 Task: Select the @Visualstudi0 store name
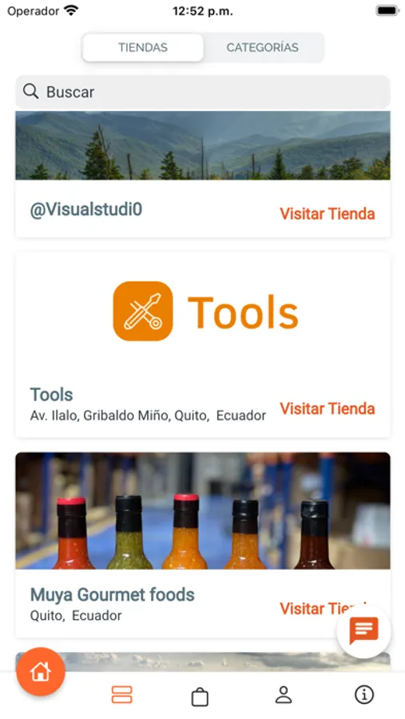coord(86,209)
